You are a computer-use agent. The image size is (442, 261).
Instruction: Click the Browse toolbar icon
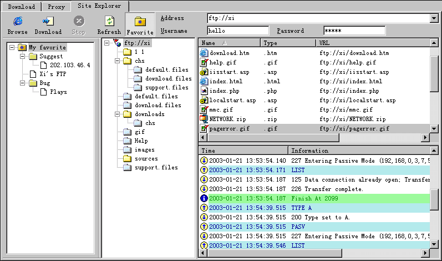point(18,21)
